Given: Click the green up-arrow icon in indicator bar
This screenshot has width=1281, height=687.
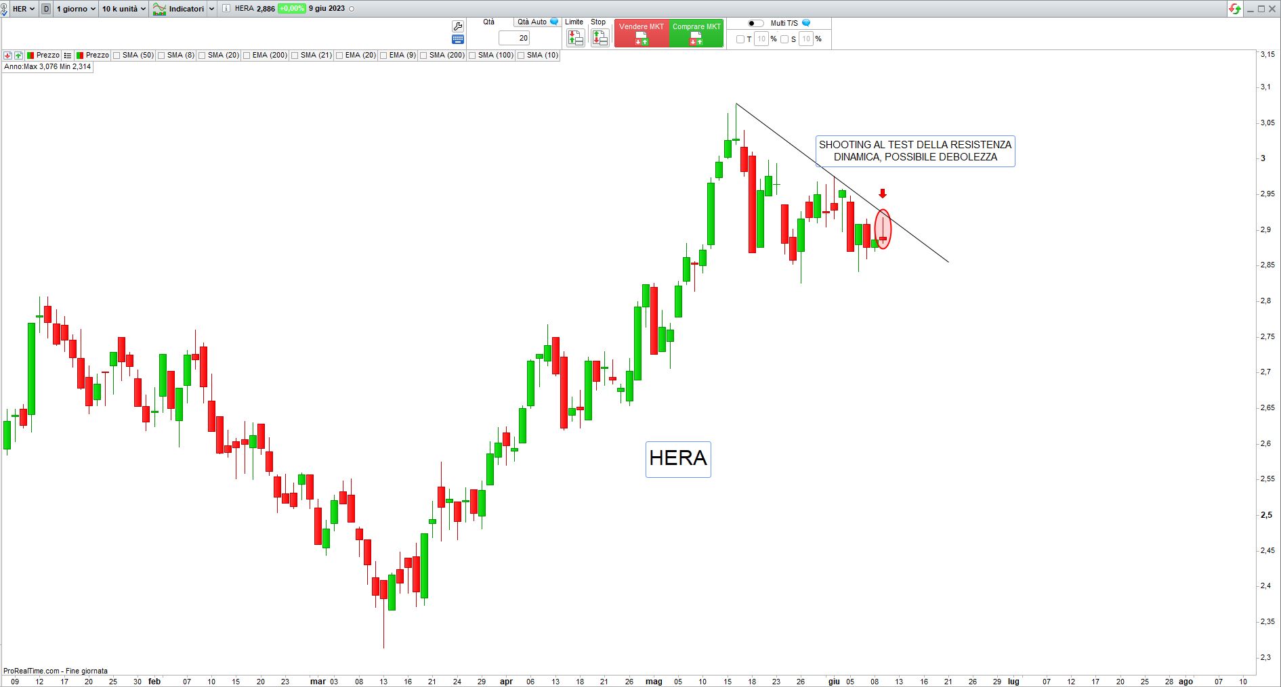Looking at the screenshot, I should tap(18, 56).
